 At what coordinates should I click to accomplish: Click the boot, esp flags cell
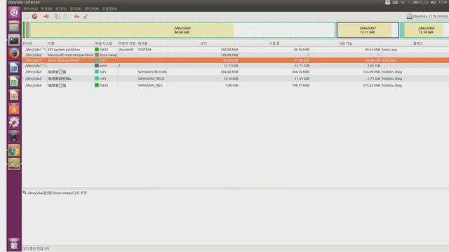click(389, 50)
